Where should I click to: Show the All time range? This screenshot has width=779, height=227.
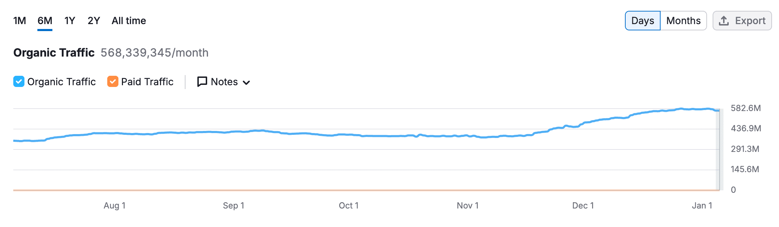[x=129, y=21]
